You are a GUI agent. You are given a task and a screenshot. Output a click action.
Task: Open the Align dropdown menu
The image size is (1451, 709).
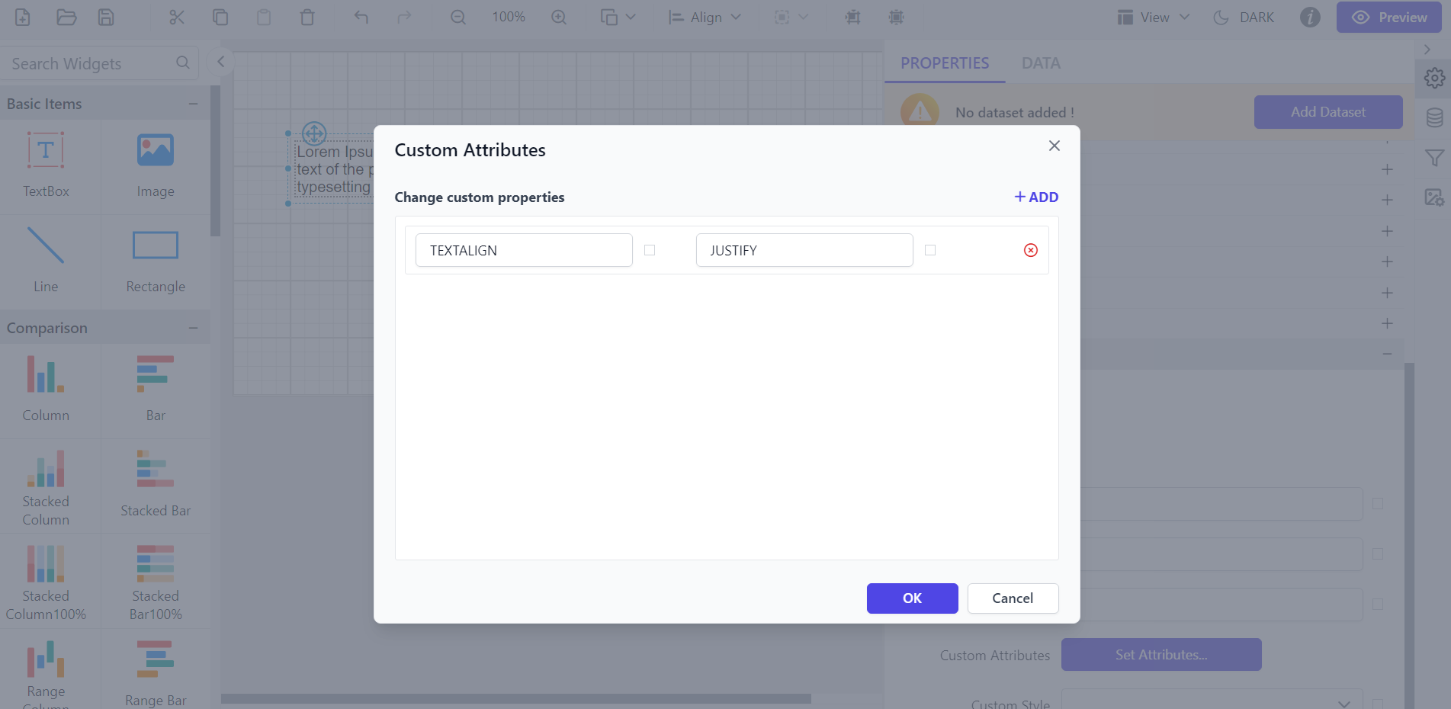[705, 17]
